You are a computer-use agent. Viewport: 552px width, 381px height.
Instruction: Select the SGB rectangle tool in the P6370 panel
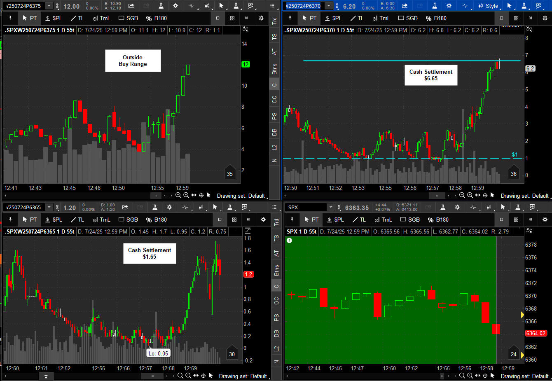point(408,18)
